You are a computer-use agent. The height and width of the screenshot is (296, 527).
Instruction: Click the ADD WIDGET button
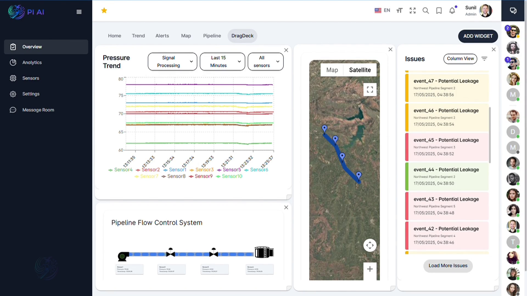tap(478, 36)
